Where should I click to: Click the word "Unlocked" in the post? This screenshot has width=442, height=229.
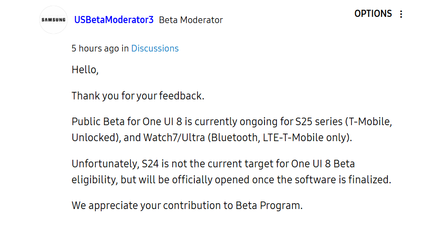[94, 138]
